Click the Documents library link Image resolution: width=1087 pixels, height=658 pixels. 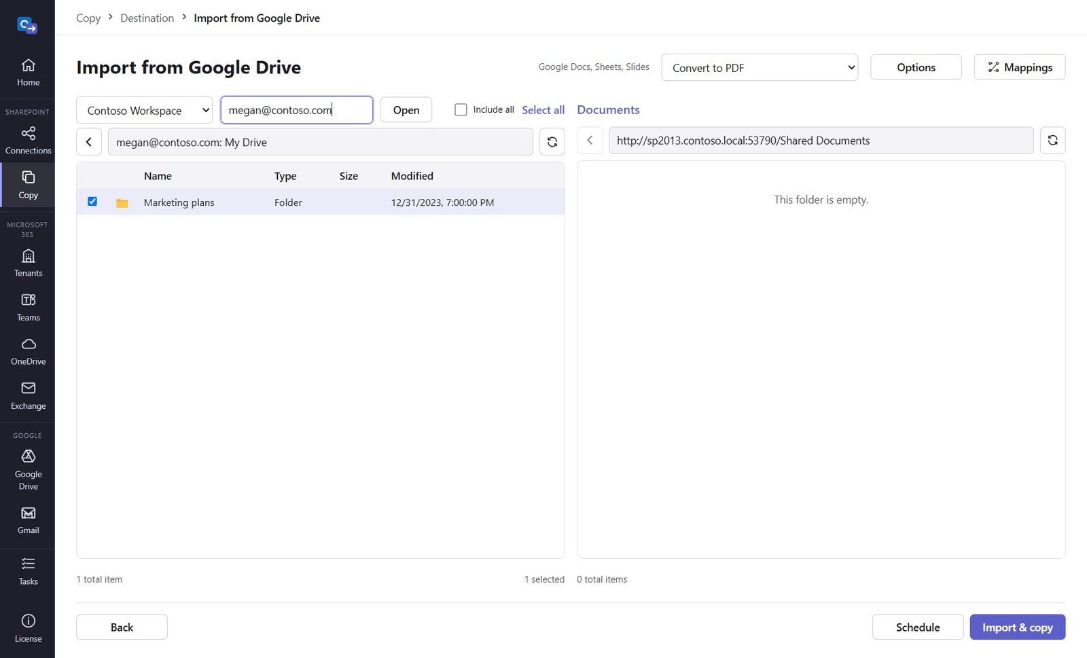point(608,110)
